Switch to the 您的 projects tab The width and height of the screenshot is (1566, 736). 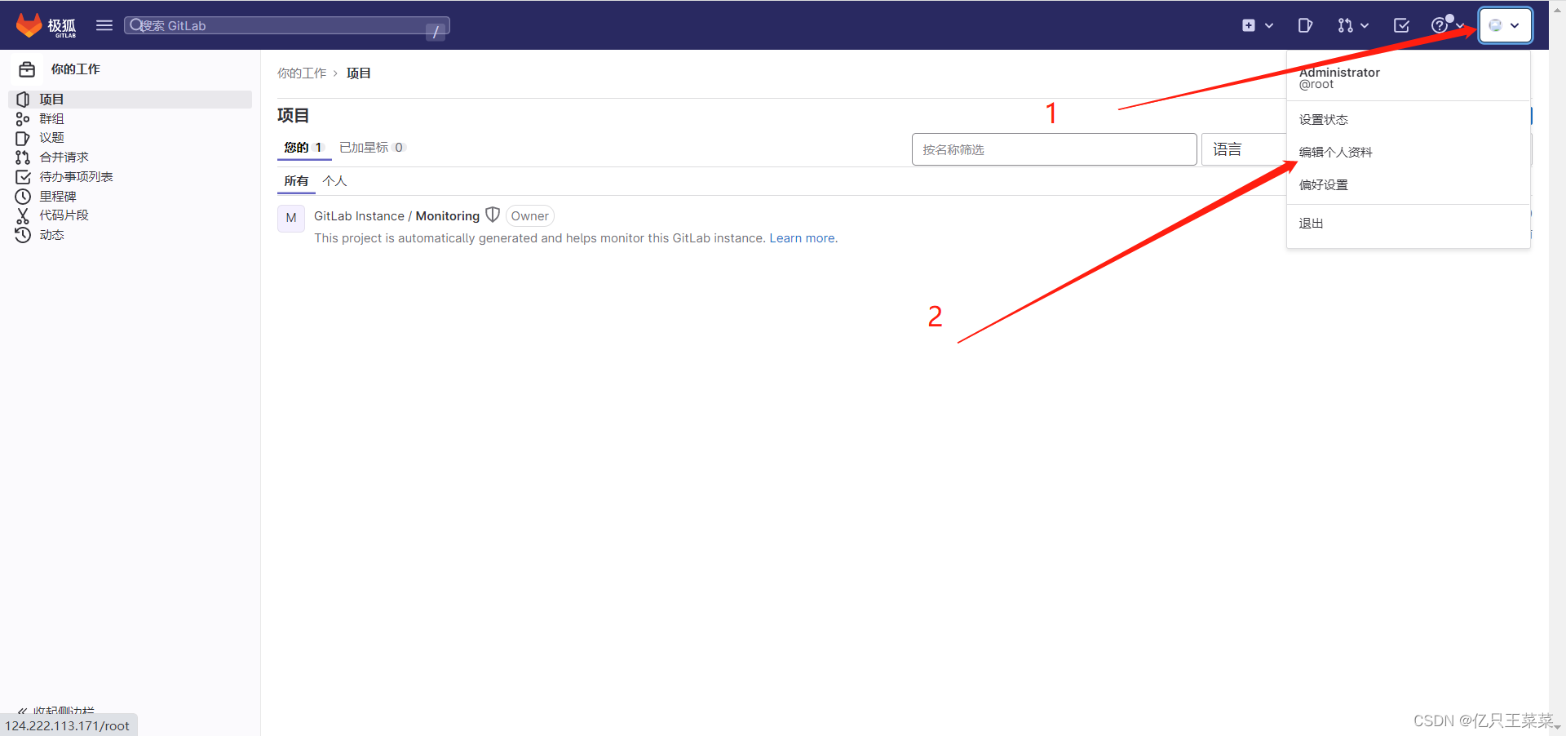pyautogui.click(x=304, y=148)
